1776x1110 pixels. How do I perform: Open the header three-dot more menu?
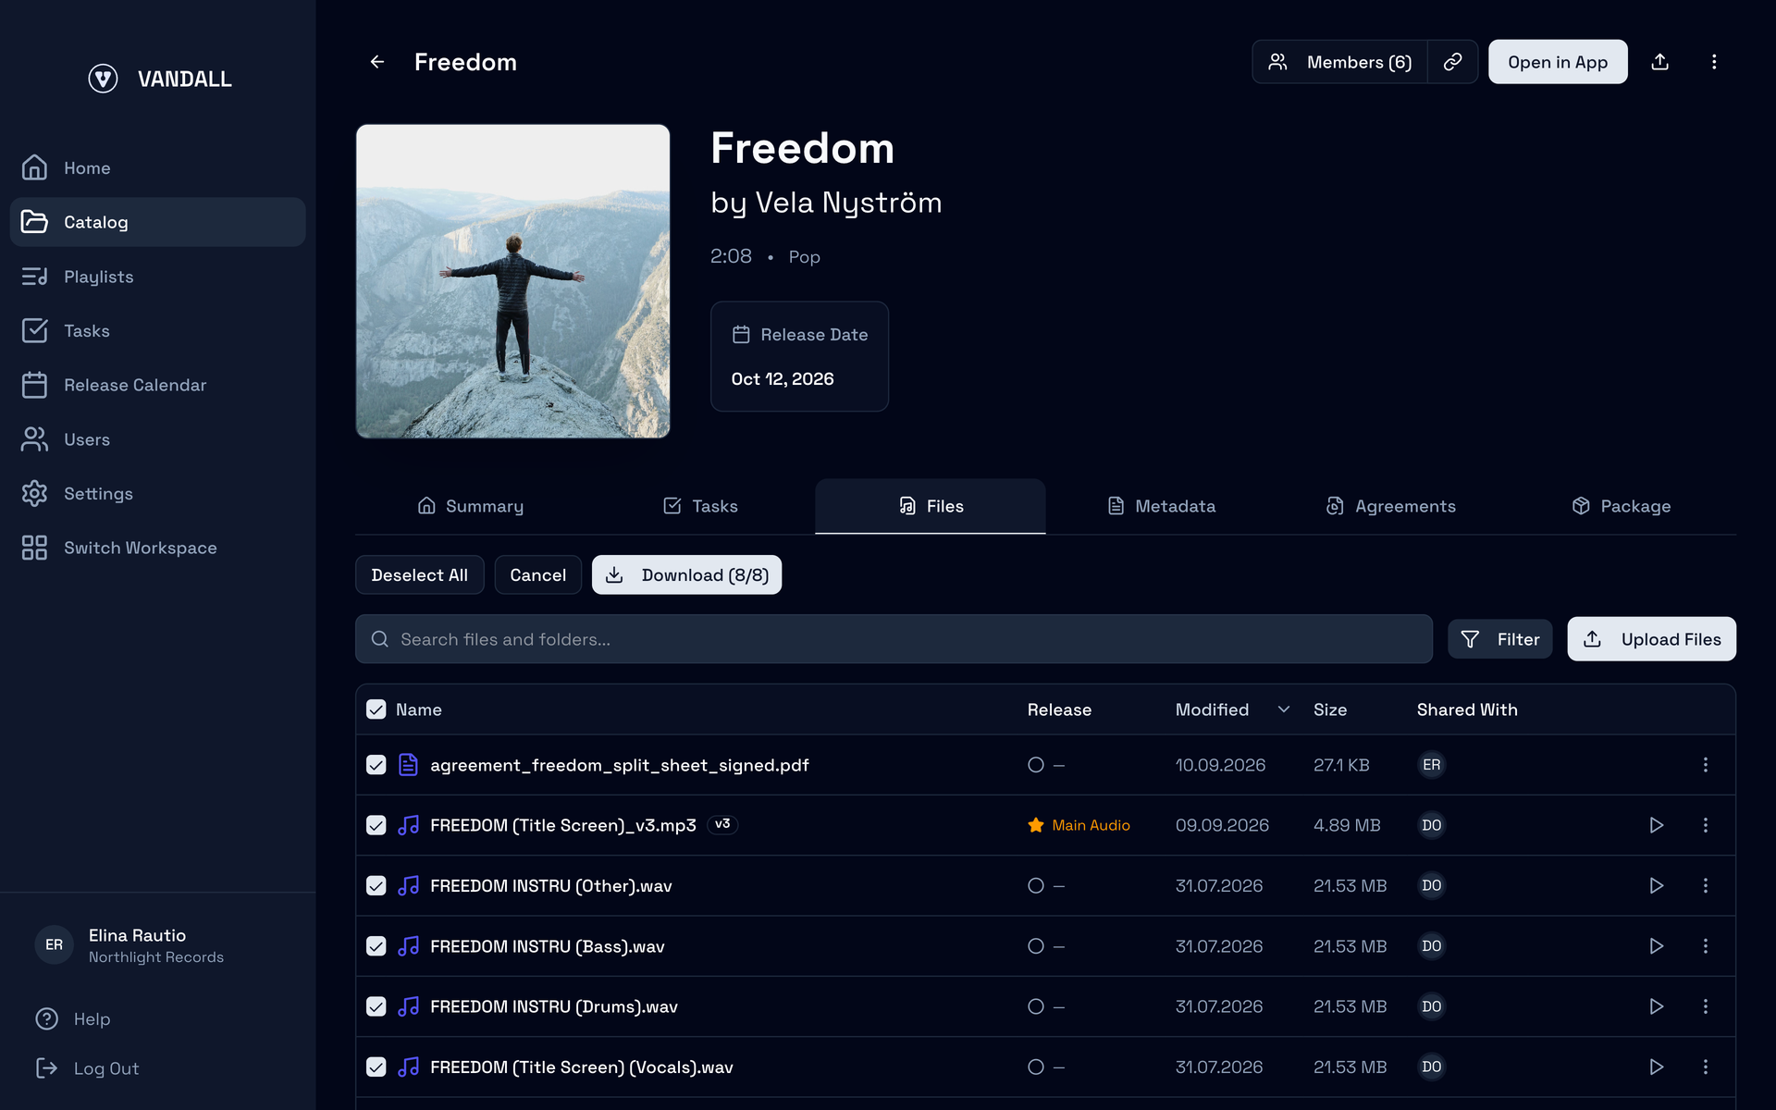click(1714, 62)
